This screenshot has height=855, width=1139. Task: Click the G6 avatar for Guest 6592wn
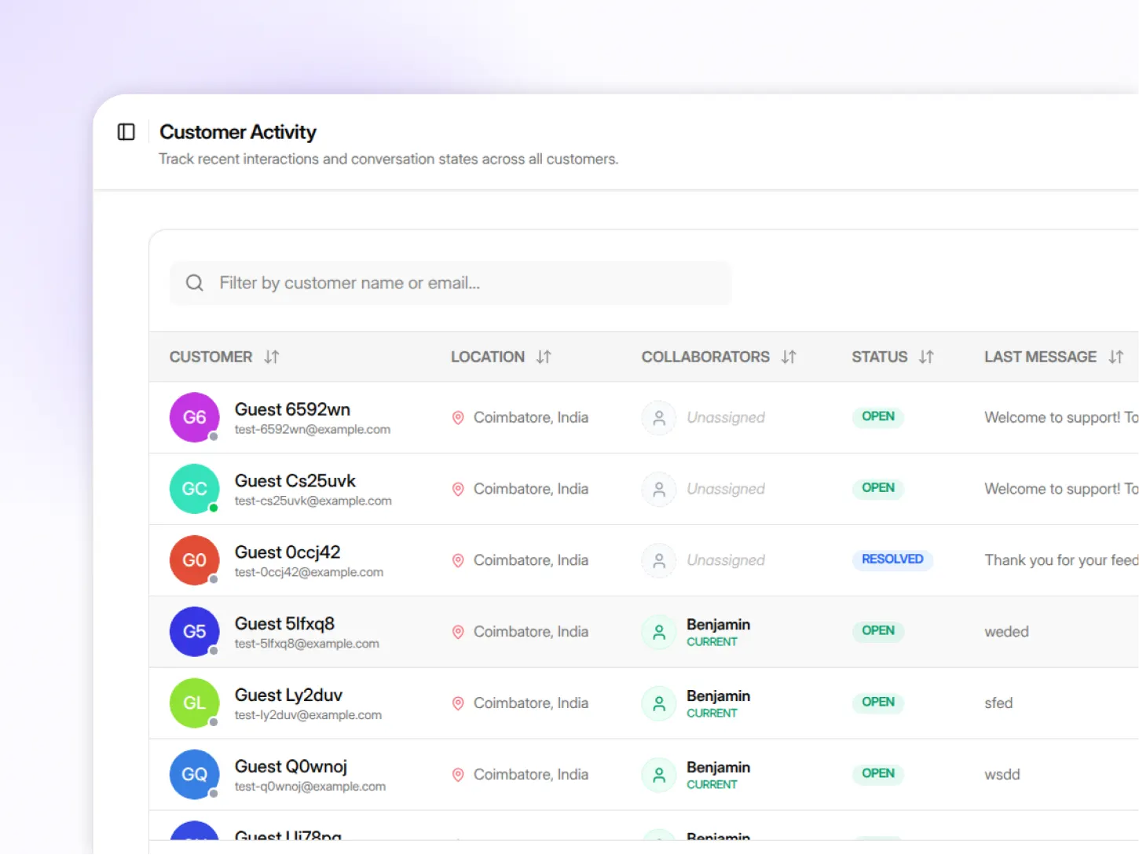194,417
